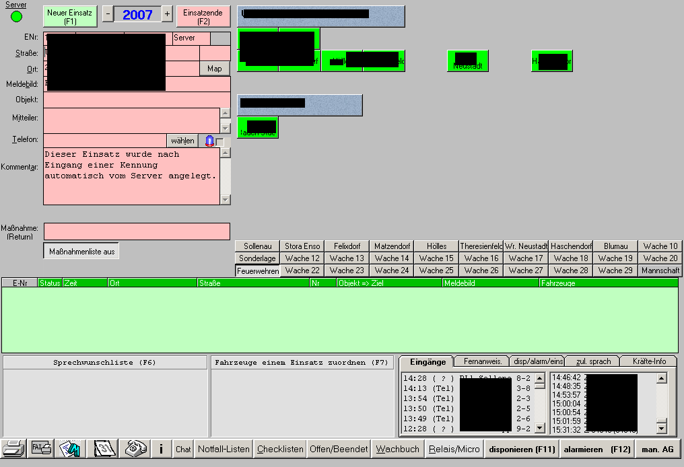This screenshot has width=684, height=467.
Task: Click into the Maßnahme input field
Action: click(x=137, y=231)
